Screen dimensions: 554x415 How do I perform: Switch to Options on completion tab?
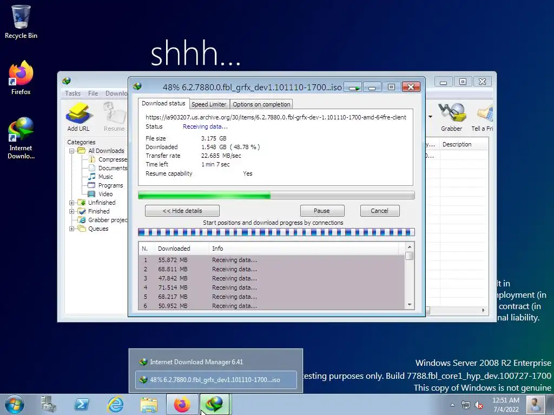pyautogui.click(x=261, y=104)
